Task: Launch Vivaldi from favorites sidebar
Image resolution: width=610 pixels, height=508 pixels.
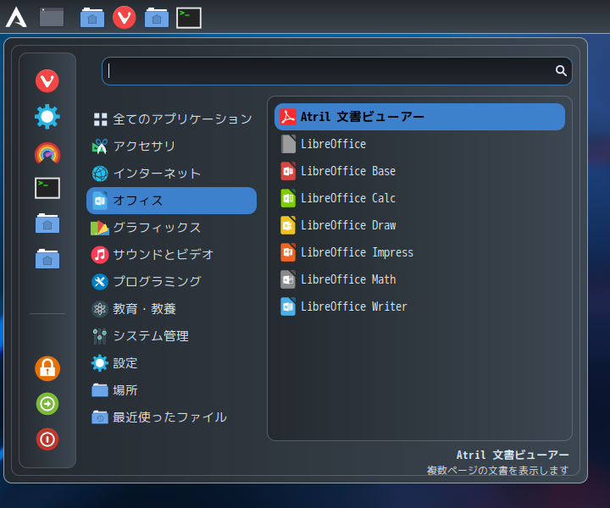Action: click(x=47, y=80)
